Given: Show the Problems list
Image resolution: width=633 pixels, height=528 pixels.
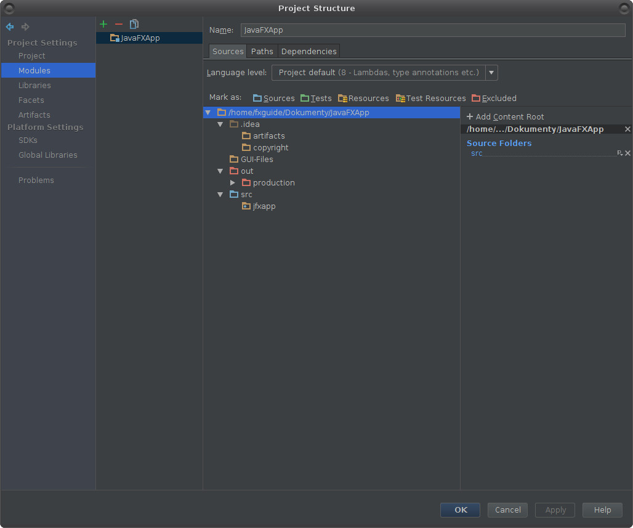Looking at the screenshot, I should pyautogui.click(x=36, y=180).
